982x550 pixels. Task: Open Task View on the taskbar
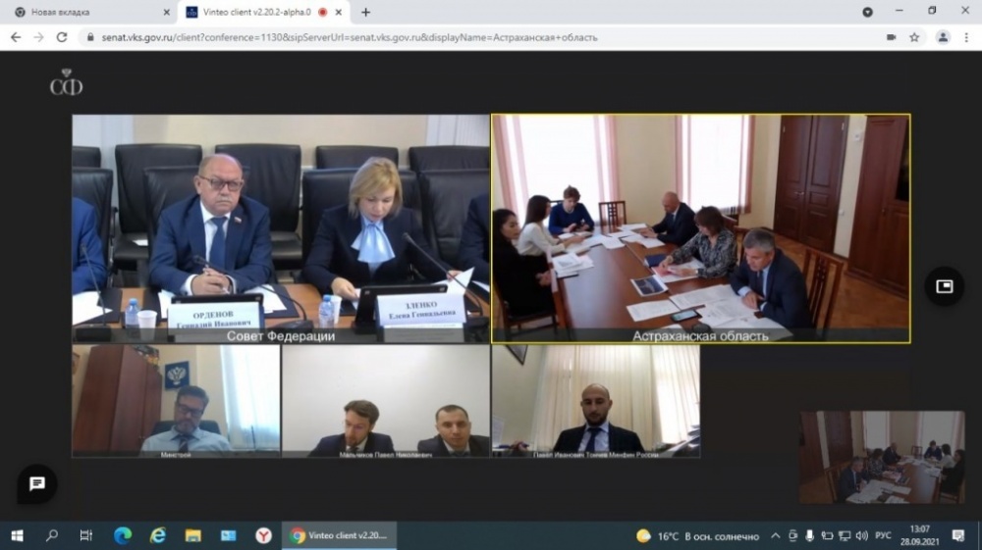point(86,535)
